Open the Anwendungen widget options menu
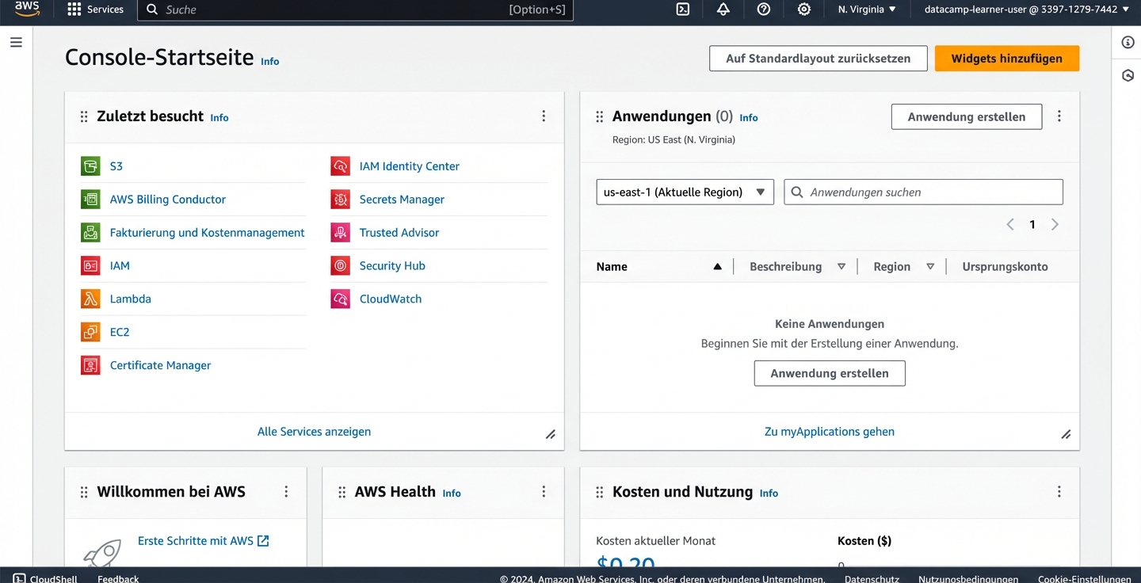This screenshot has height=583, width=1141. point(1059,116)
